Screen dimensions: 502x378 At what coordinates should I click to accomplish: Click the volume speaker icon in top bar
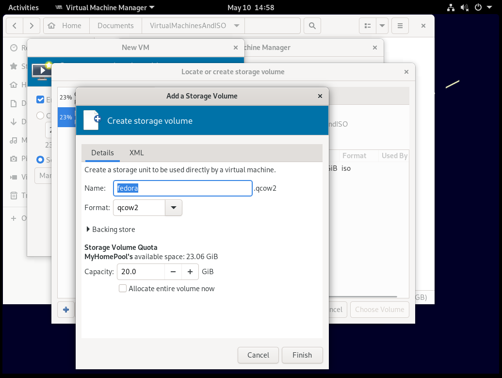464,7
